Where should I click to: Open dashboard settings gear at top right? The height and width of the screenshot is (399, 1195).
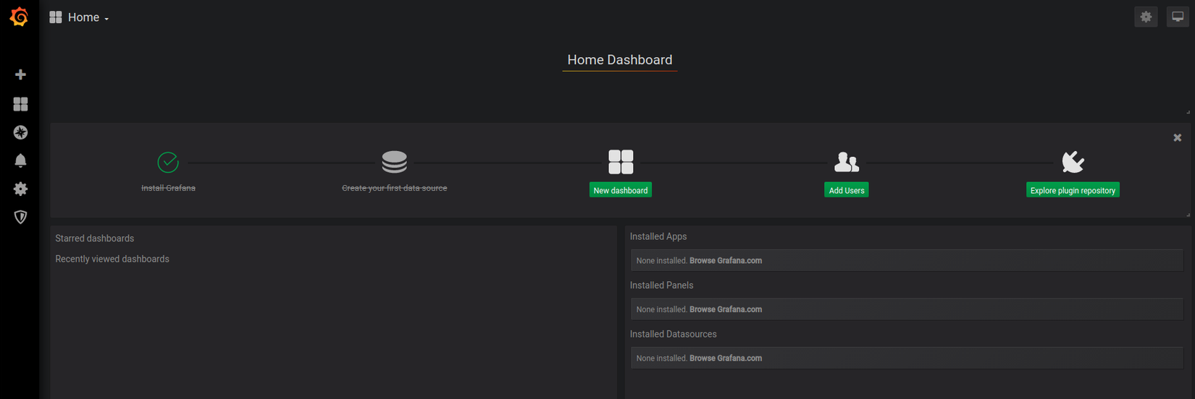[1146, 17]
